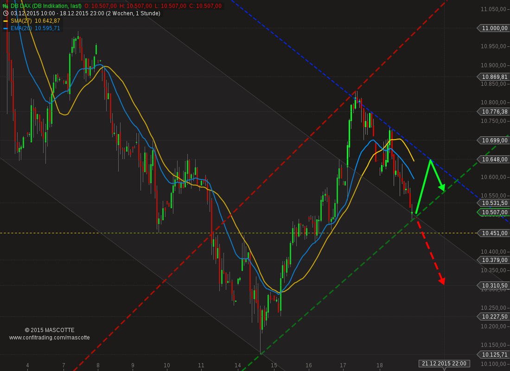Click the open value O: 10.507,00
Image resolution: width=510 pixels, height=371 pixels.
click(x=101, y=6)
